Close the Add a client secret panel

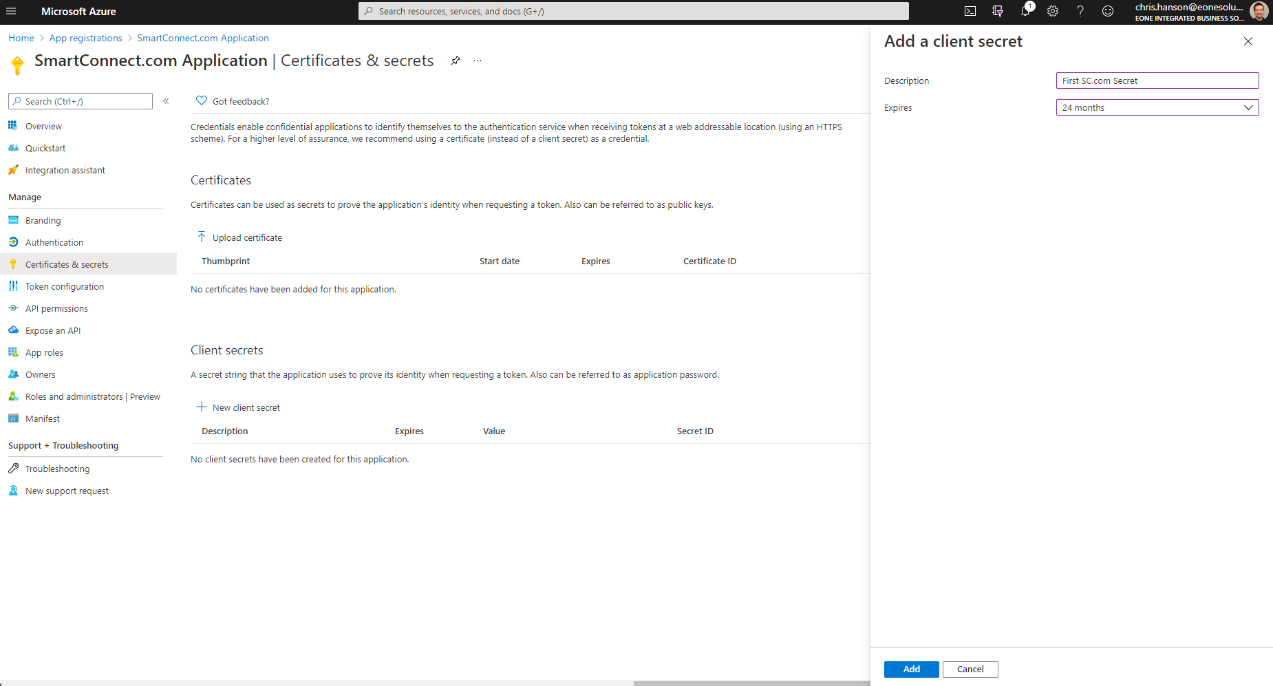[1248, 41]
